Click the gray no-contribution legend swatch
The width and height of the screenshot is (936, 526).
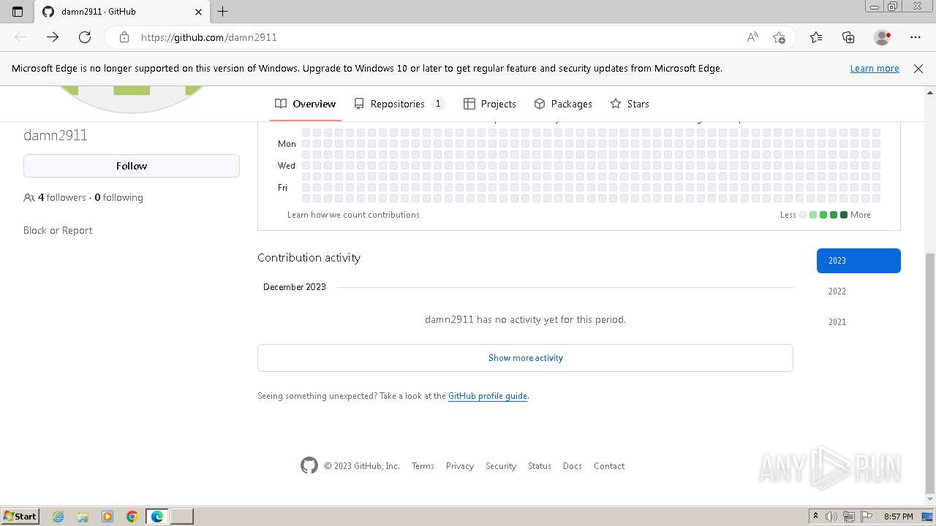(x=803, y=215)
